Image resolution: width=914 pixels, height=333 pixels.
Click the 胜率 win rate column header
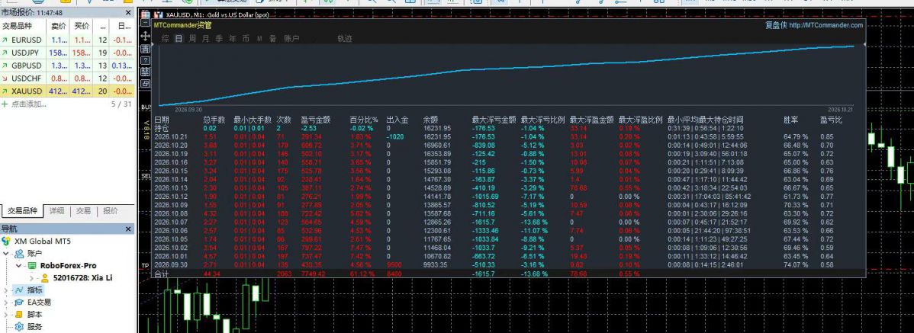[791, 120]
